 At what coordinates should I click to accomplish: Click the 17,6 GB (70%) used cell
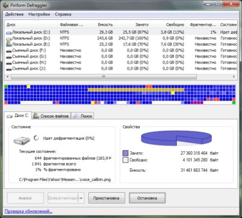coord(136,45)
